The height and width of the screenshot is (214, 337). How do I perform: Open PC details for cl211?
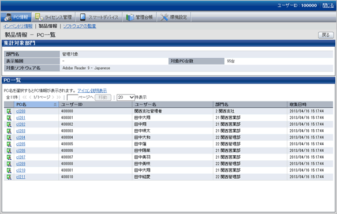[21, 177]
